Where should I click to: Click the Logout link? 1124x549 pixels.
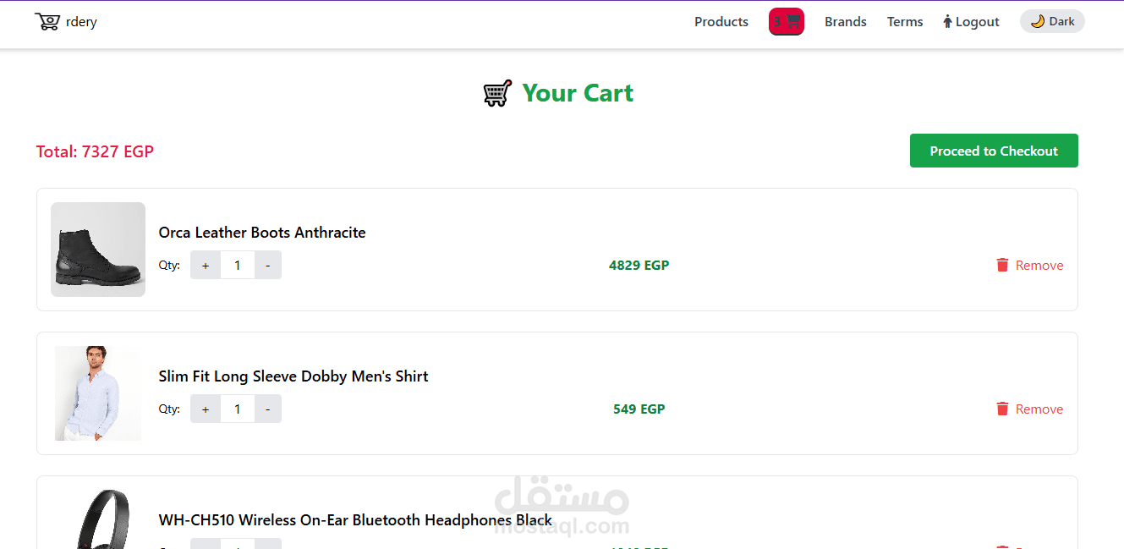point(977,22)
